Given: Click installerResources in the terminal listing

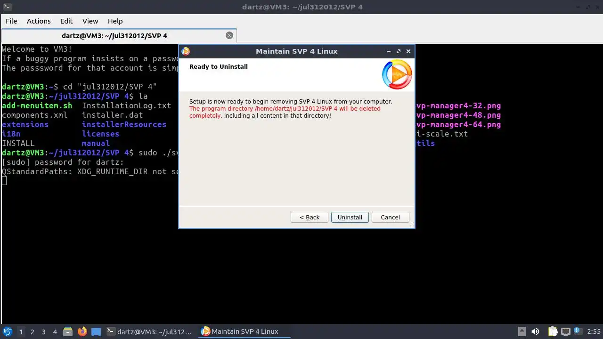Looking at the screenshot, I should point(124,124).
